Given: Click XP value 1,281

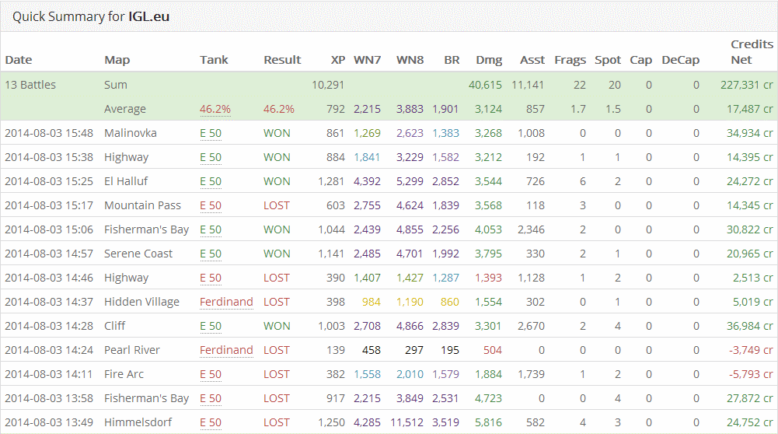Looking at the screenshot, I should tap(331, 181).
